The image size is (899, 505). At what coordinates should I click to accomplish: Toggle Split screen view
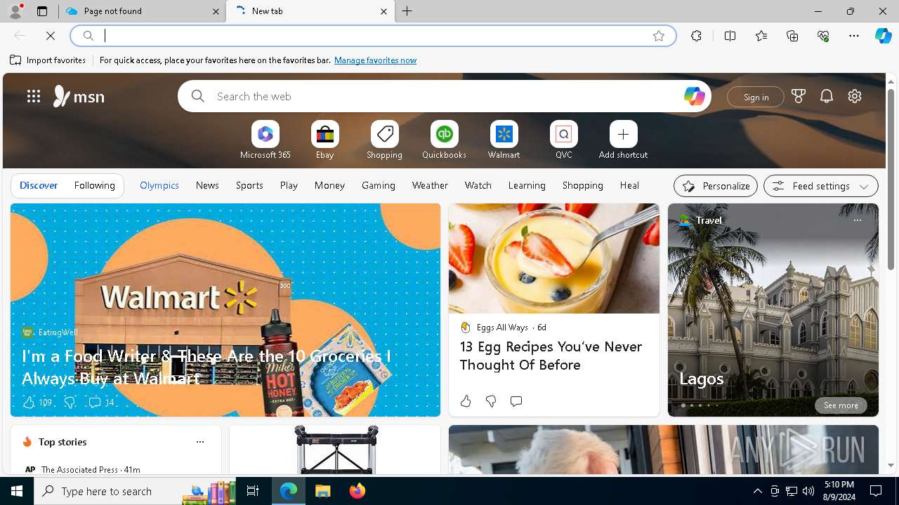(x=730, y=36)
